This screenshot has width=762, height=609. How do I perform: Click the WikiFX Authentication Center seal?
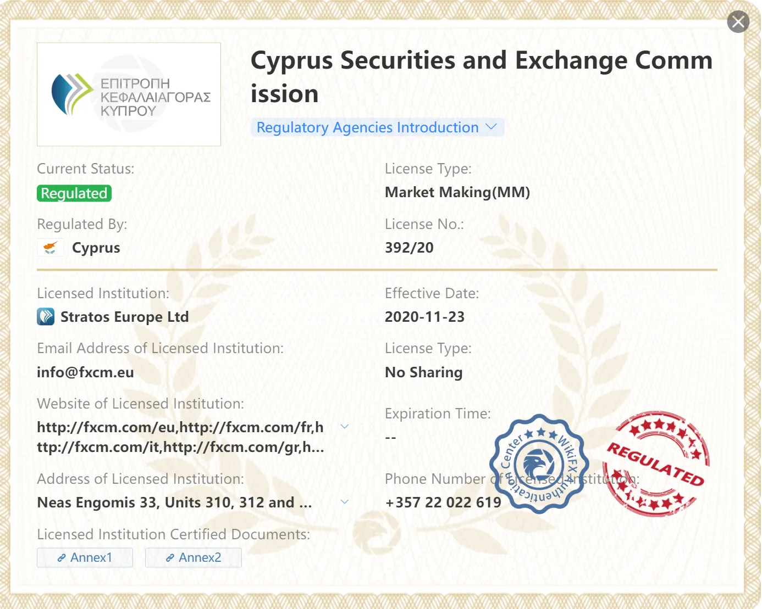539,464
